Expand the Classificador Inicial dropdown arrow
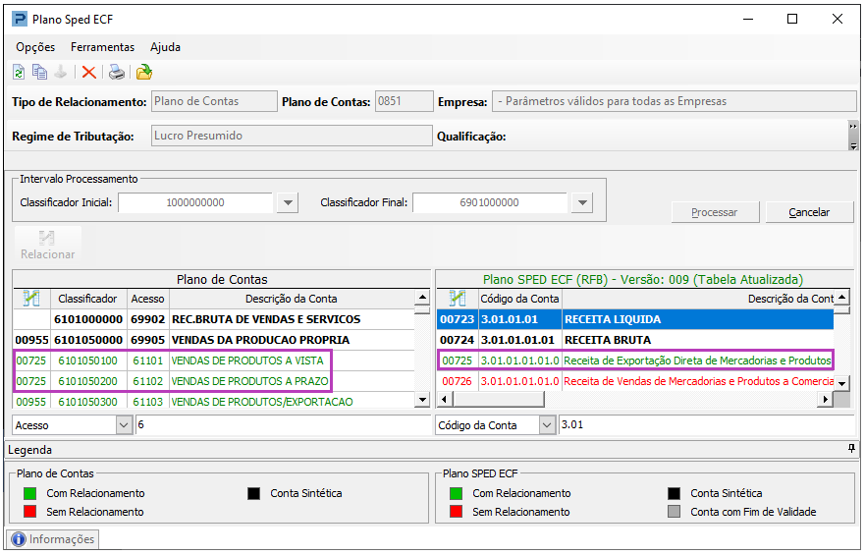Viewport: 865px width, 555px height. click(288, 202)
